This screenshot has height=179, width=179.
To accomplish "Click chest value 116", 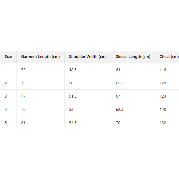I will point(163,70).
